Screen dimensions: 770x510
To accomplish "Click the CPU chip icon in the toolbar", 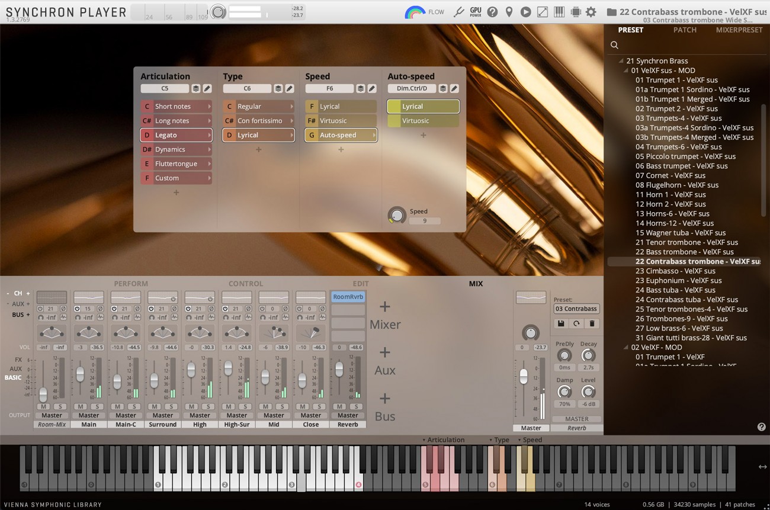I will [x=575, y=11].
